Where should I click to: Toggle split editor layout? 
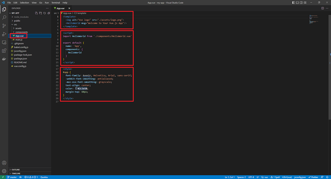[322, 8]
